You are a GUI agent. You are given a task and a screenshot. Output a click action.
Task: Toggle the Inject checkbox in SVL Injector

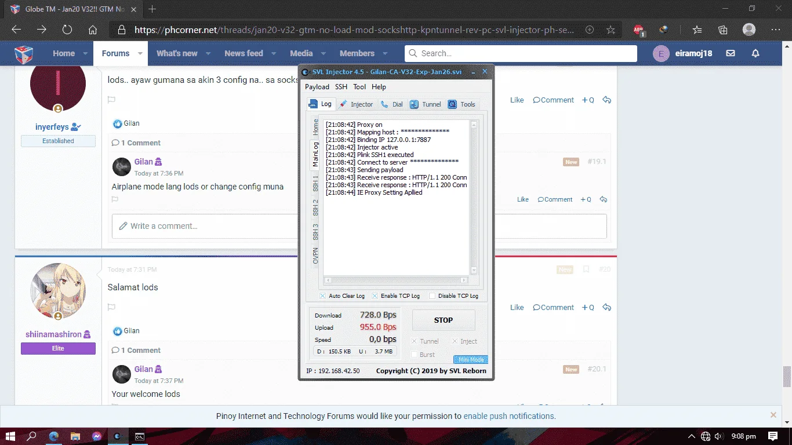(455, 341)
